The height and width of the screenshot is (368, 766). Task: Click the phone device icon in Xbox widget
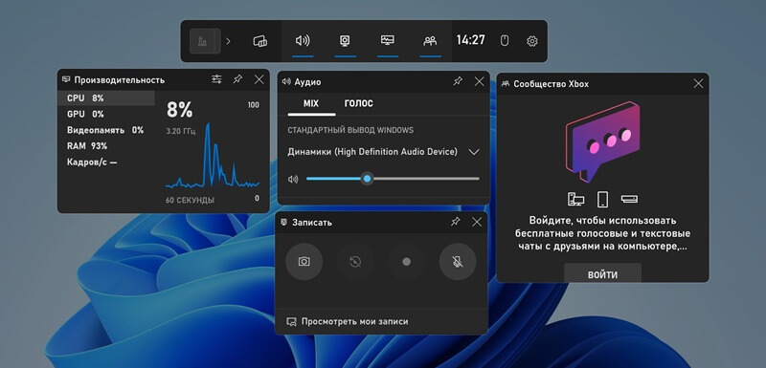tap(603, 199)
